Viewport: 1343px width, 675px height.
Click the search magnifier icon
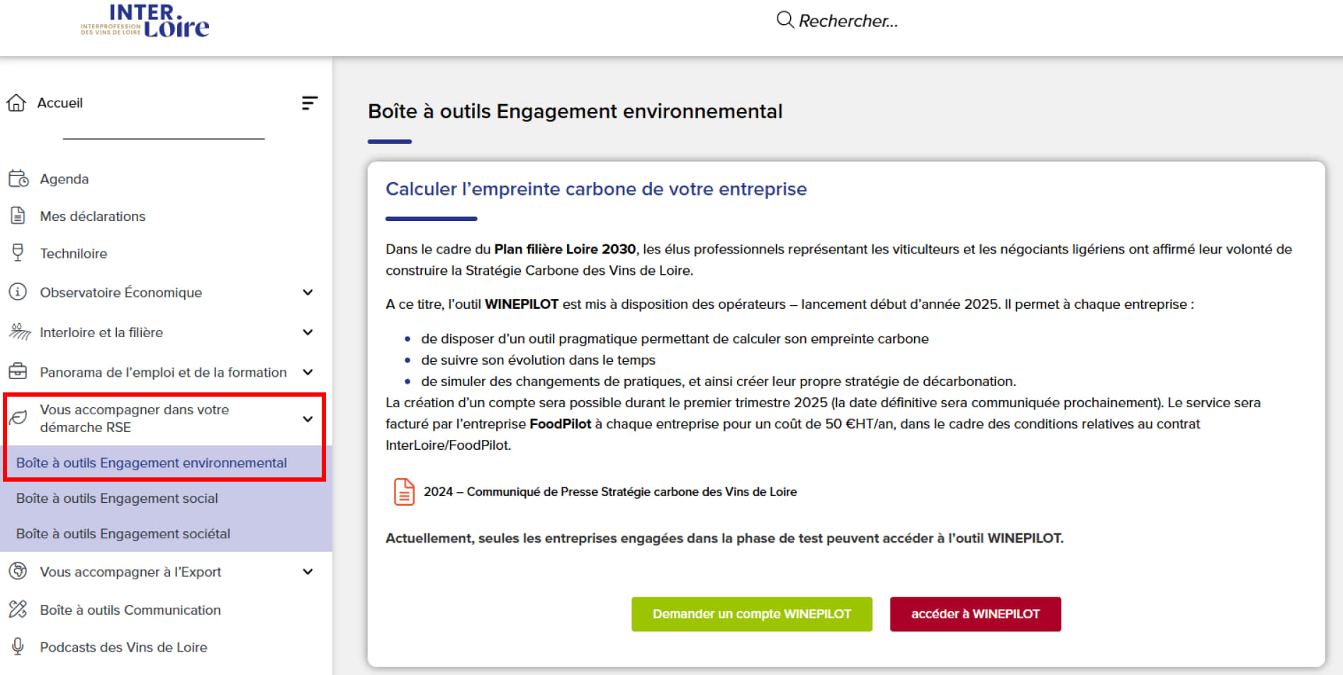[785, 20]
